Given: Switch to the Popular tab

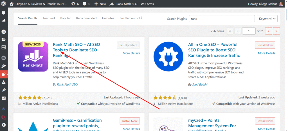Looking at the screenshot, I should pyautogui.click(x=65, y=18).
